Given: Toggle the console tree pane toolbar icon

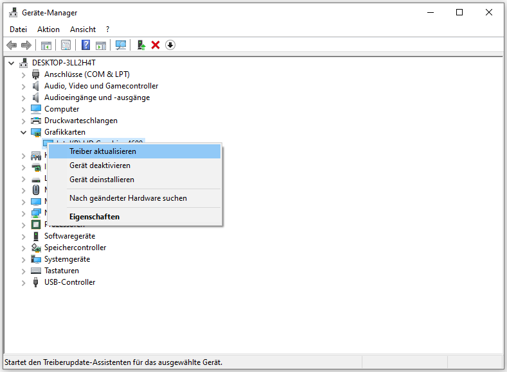Looking at the screenshot, I should (46, 45).
